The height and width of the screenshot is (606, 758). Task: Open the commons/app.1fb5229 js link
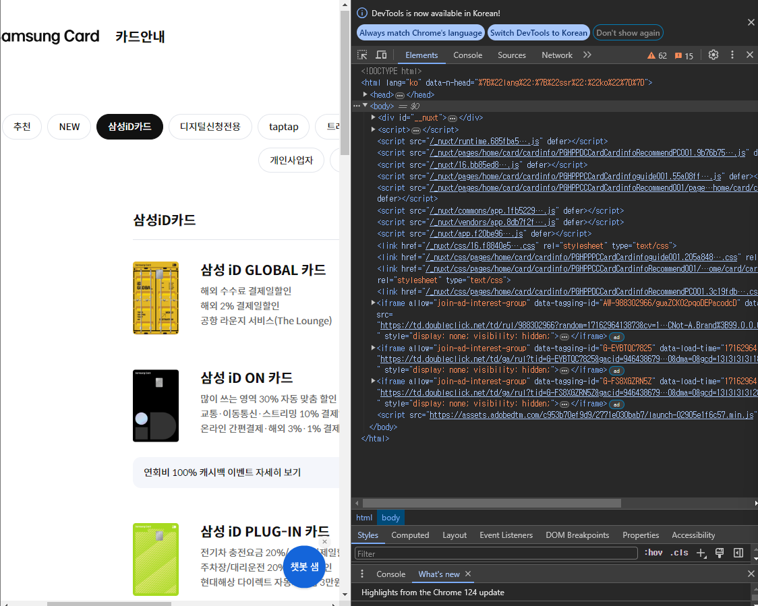click(492, 211)
